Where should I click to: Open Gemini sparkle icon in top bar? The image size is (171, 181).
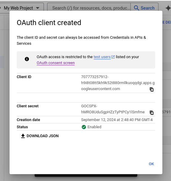168,8
